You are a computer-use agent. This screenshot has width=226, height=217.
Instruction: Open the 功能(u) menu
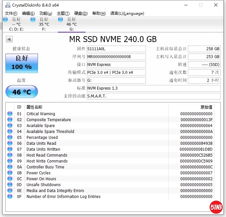[46, 13]
